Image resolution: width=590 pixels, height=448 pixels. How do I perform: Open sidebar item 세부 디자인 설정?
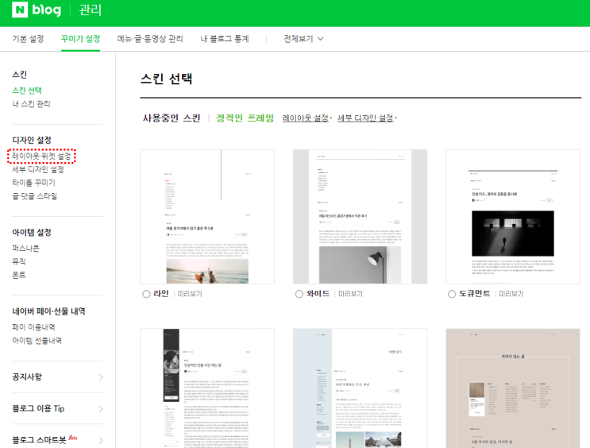coord(38,169)
